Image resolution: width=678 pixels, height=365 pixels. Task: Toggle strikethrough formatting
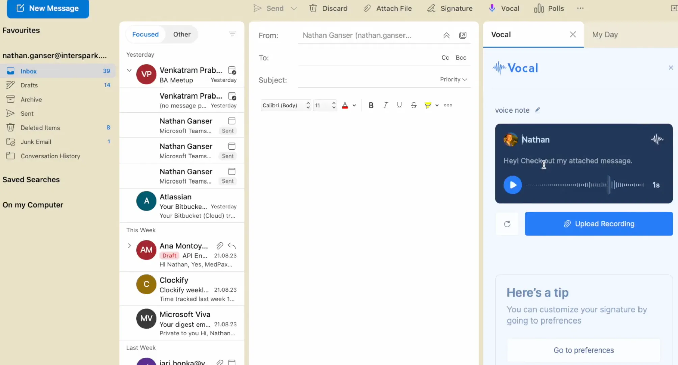[413, 105]
